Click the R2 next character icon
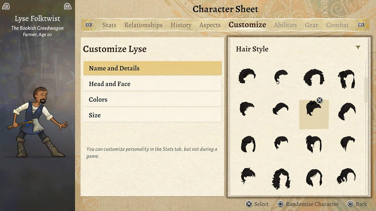Image resolution: width=376 pixels, height=211 pixels. [x=68, y=6]
